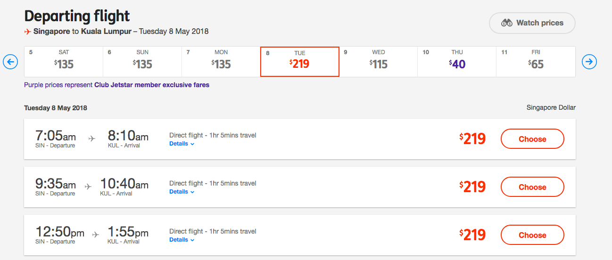Image resolution: width=612 pixels, height=260 pixels.
Task: Choose the 12:50pm departing flight
Action: click(x=532, y=235)
